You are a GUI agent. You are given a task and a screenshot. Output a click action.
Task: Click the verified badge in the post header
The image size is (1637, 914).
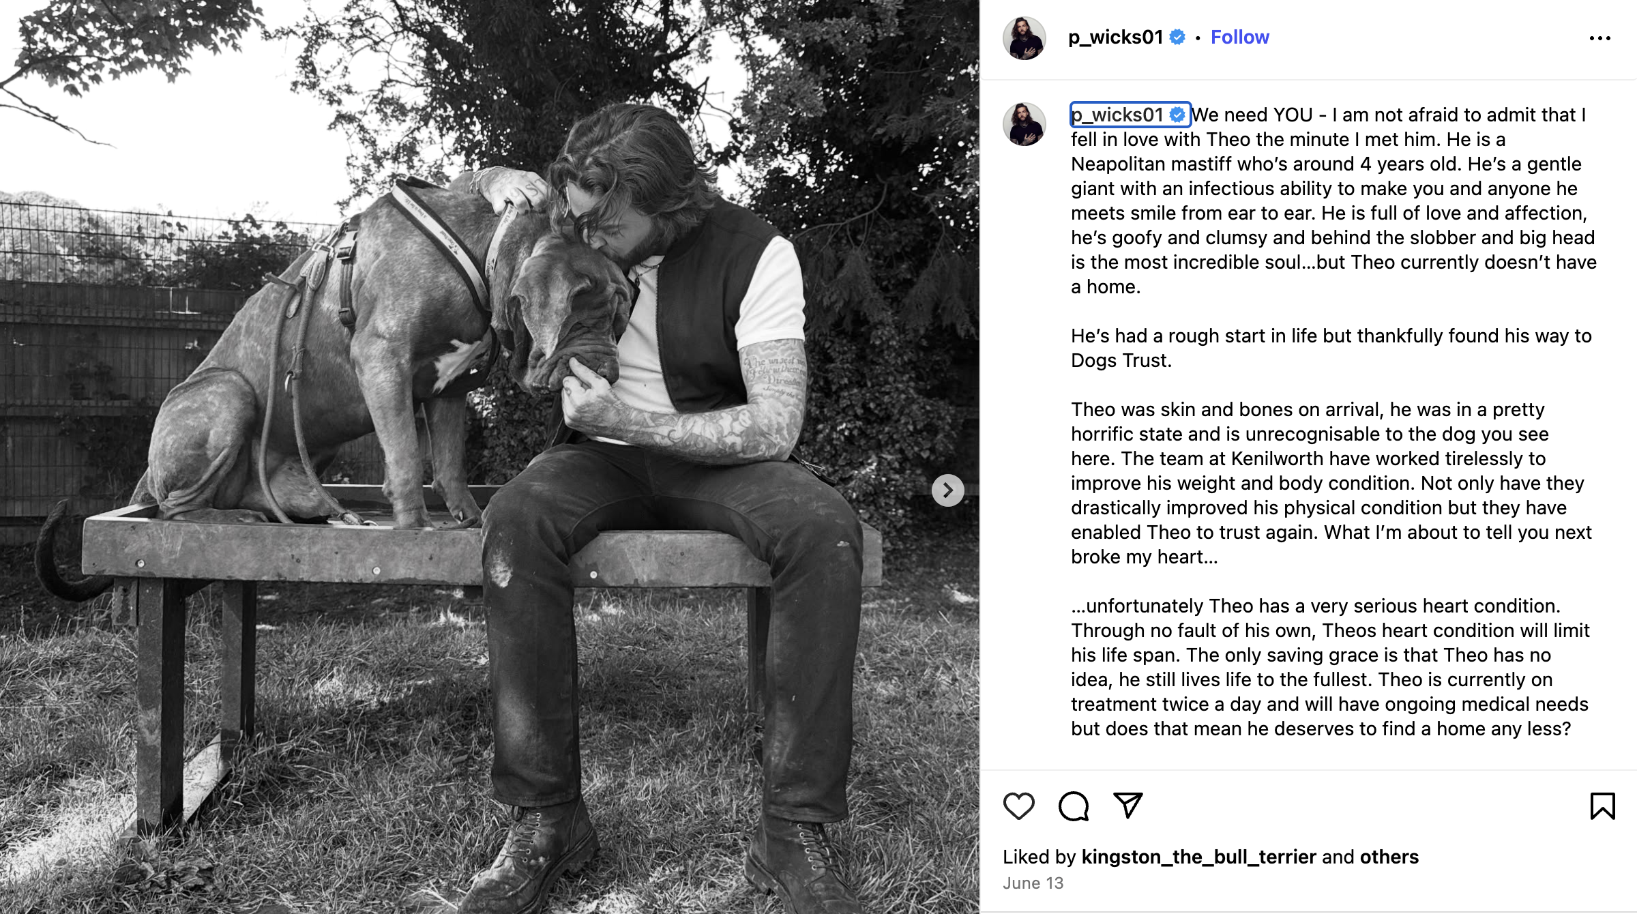tap(1178, 38)
